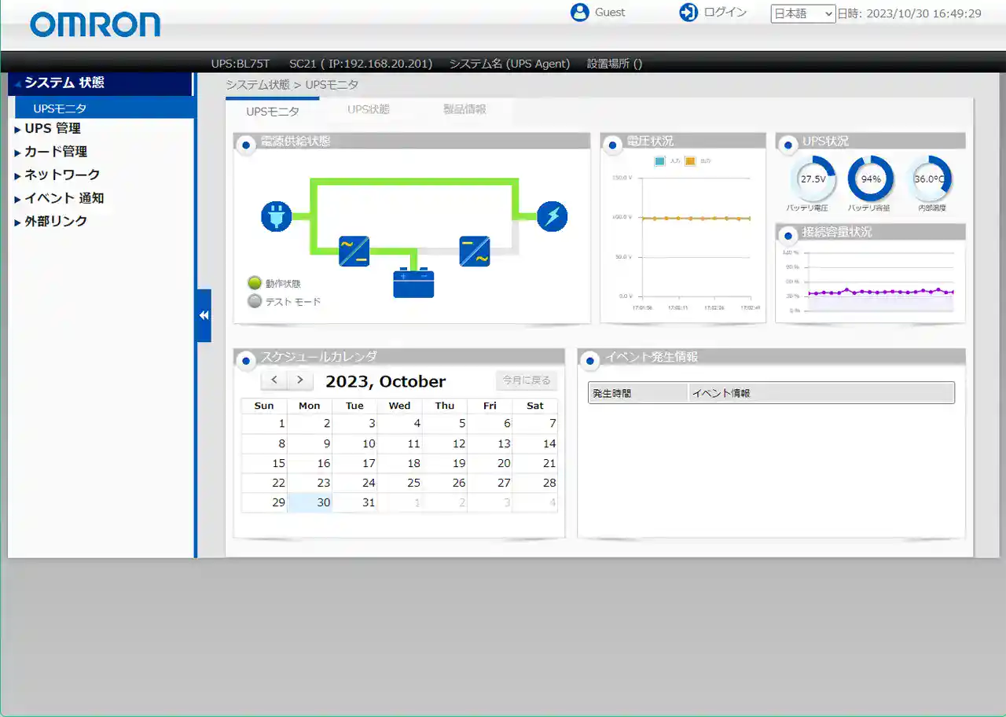Click the lightning bolt output icon

coord(552,216)
